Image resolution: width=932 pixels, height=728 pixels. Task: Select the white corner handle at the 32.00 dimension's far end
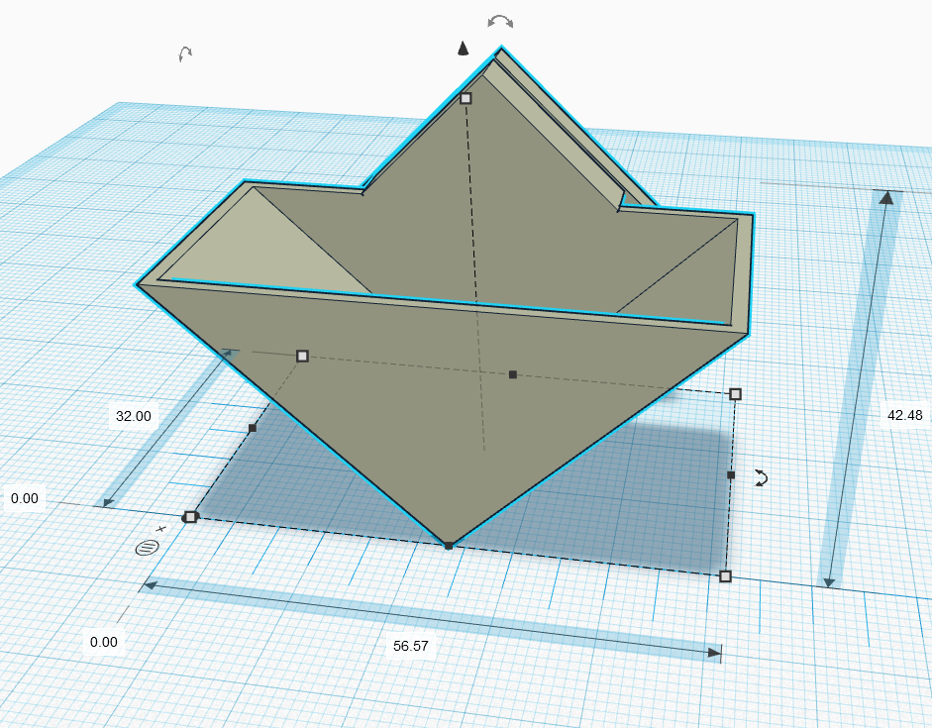click(x=302, y=356)
